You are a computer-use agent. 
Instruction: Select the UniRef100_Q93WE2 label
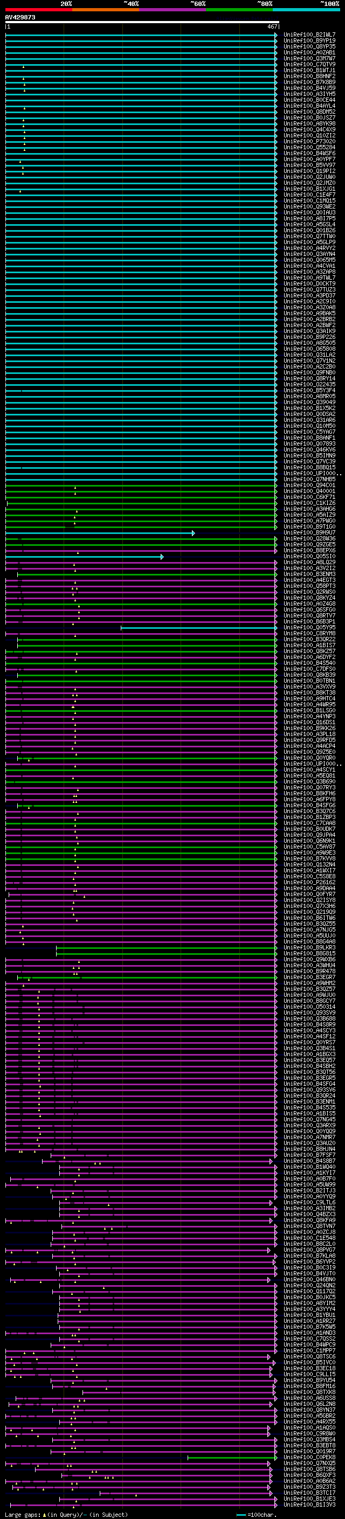pos(309,206)
